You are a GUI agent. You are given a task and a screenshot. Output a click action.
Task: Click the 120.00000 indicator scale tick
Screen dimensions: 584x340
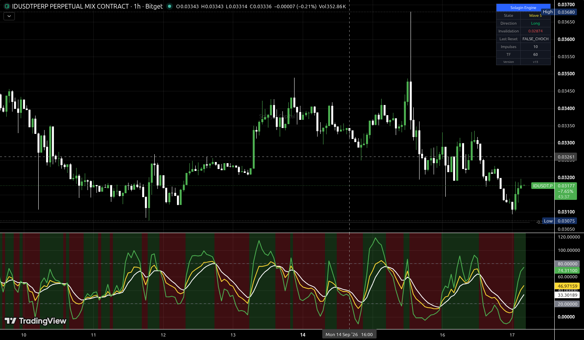tap(569, 237)
